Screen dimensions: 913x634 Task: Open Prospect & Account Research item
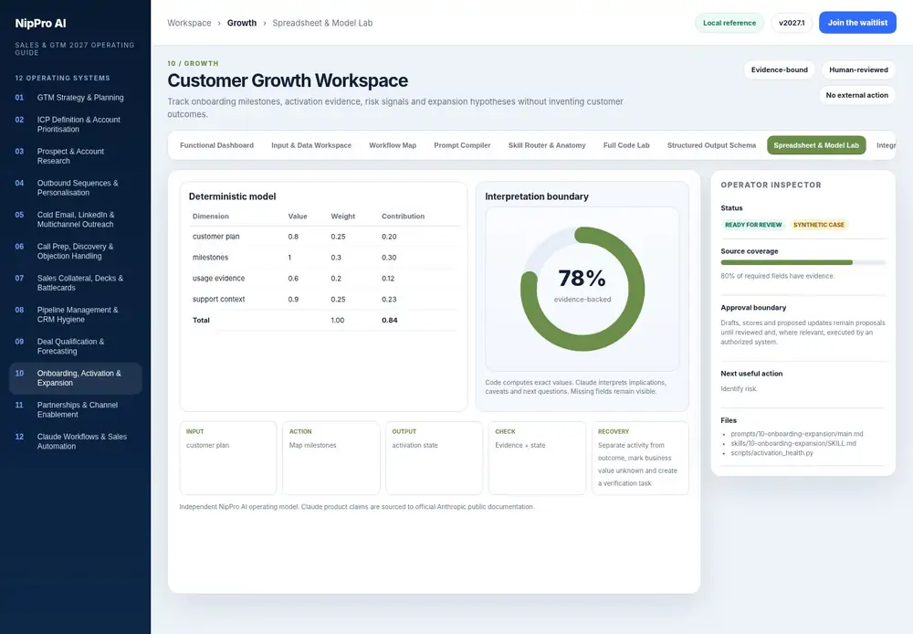75,156
